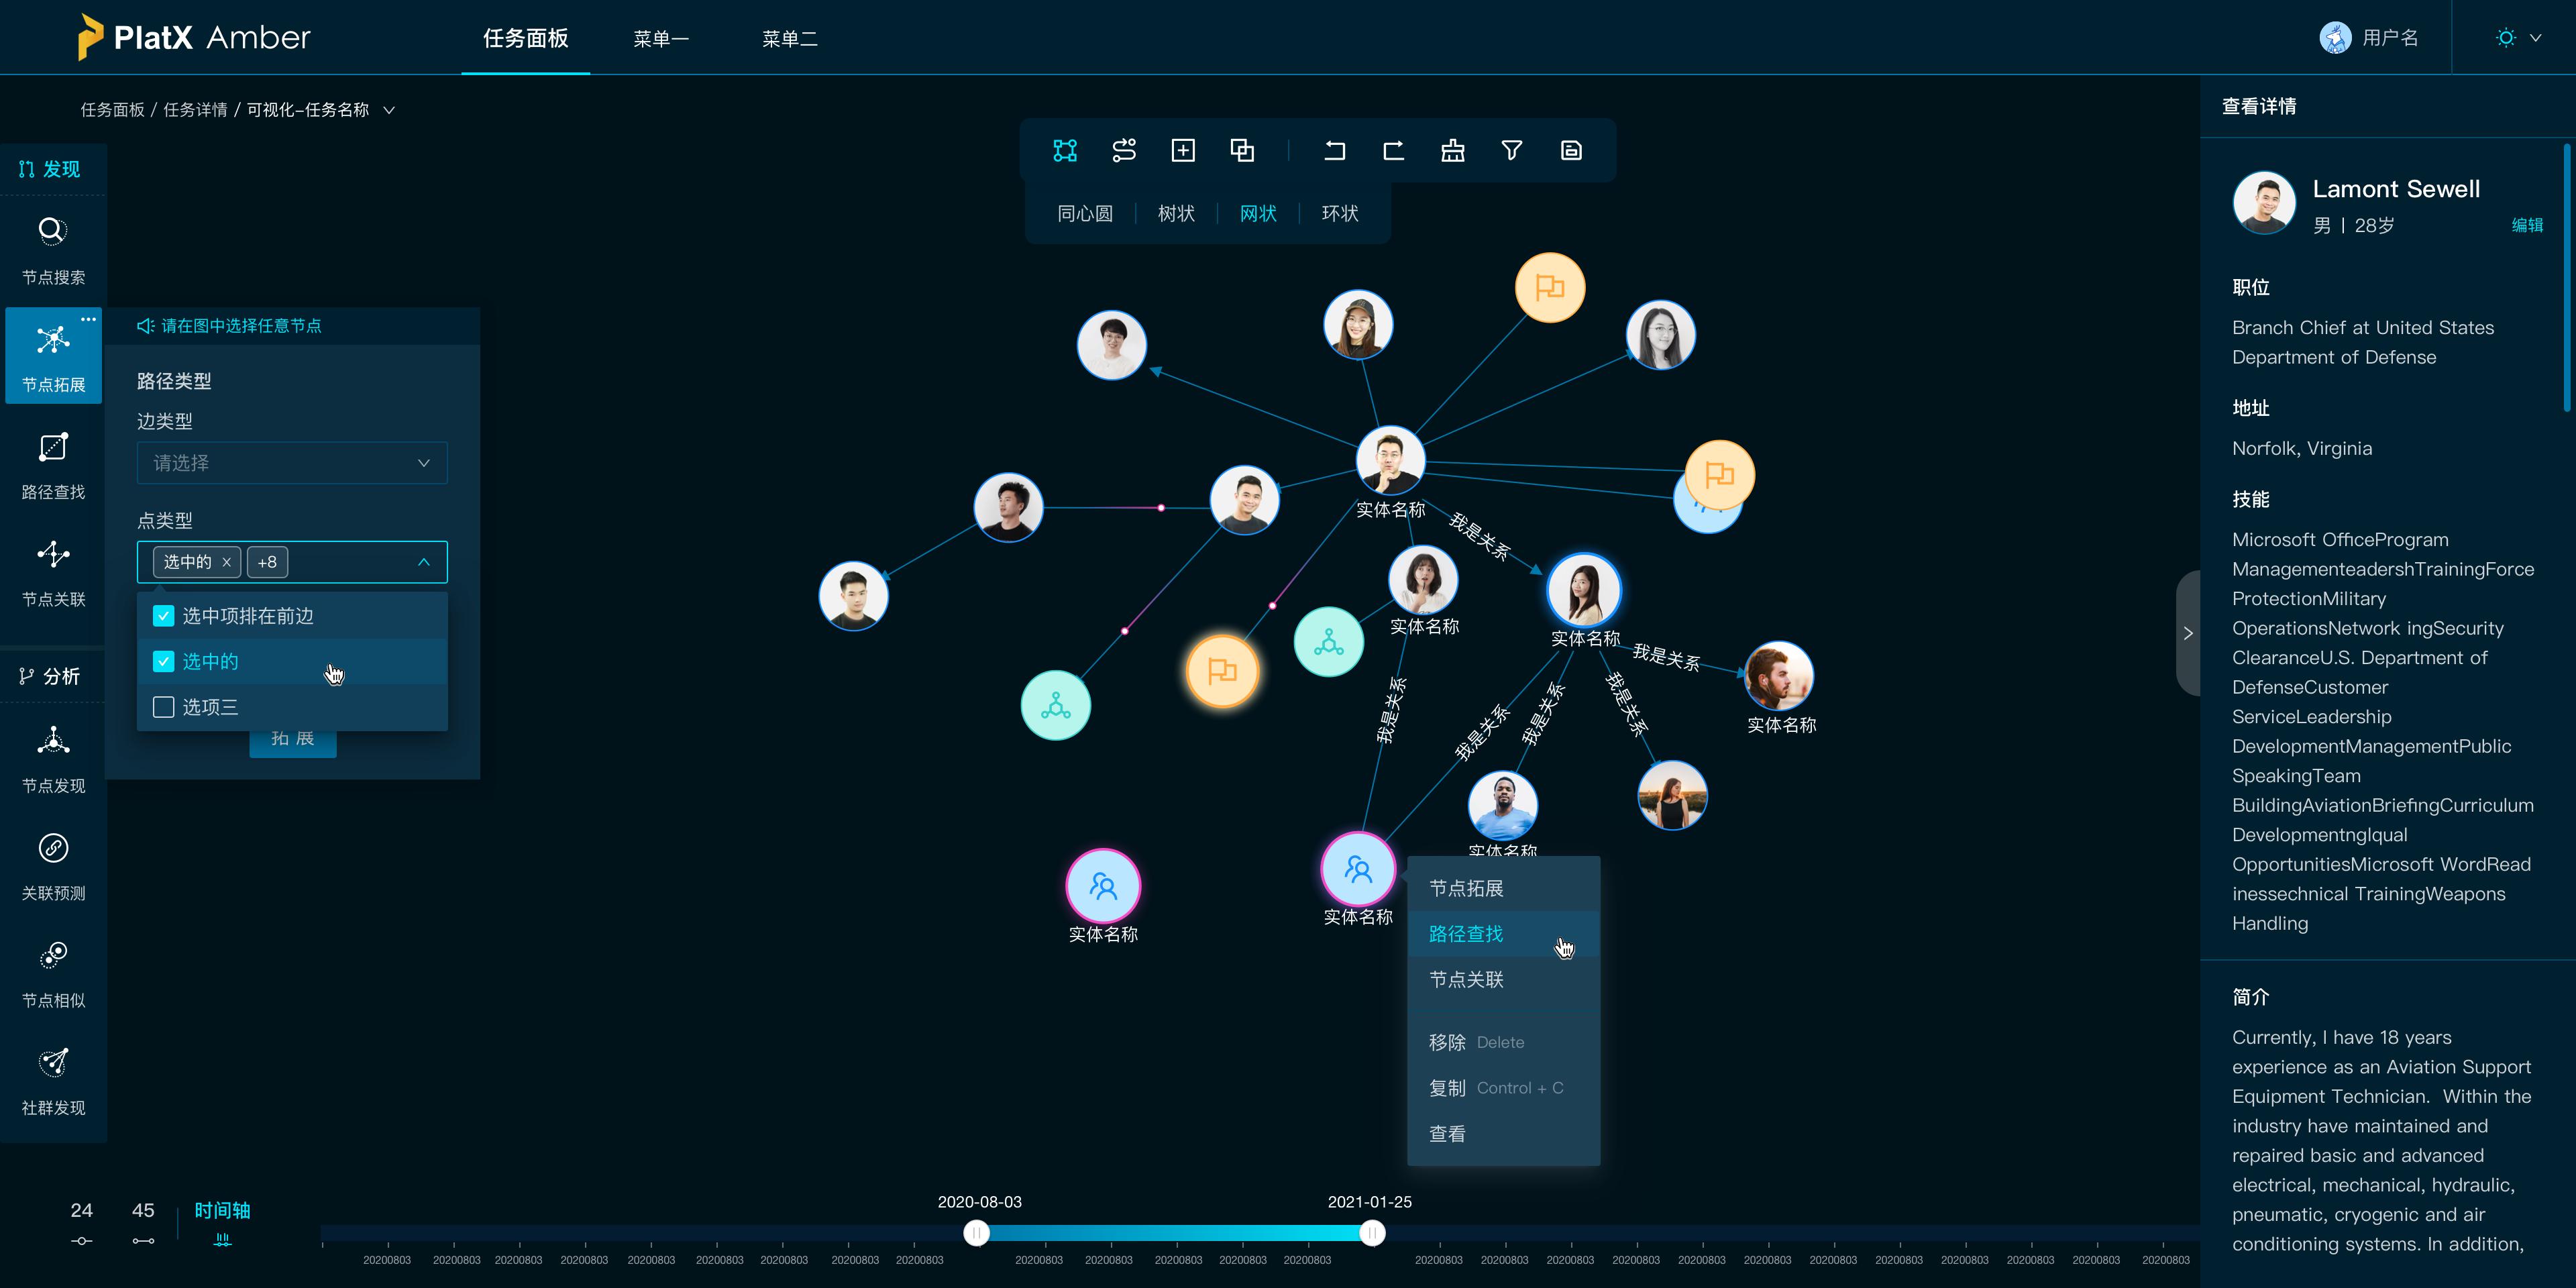The image size is (2576, 1288).
Task: Click the filter funnel toolbar icon
Action: (x=1511, y=150)
